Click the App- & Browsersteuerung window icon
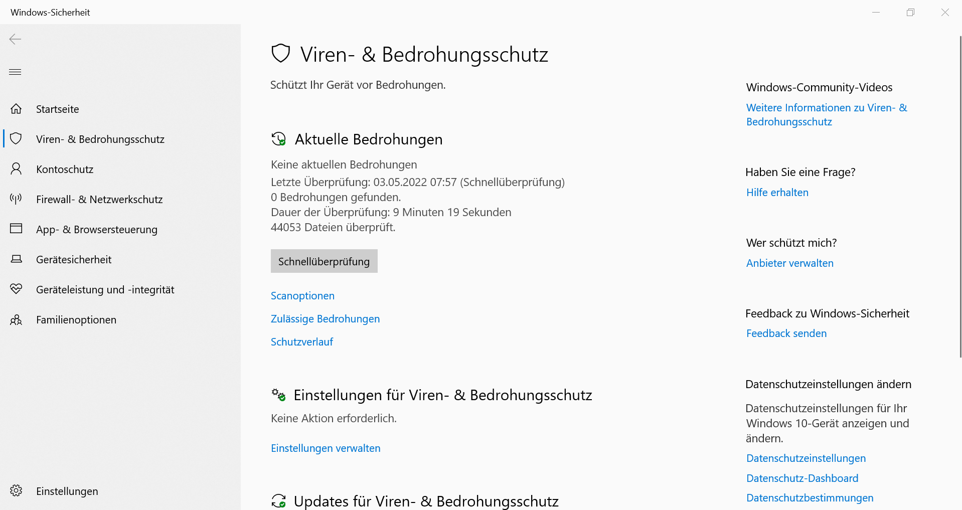This screenshot has width=962, height=510. (16, 229)
